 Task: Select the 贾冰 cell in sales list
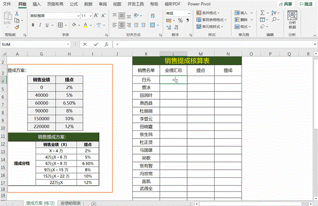tap(146, 87)
